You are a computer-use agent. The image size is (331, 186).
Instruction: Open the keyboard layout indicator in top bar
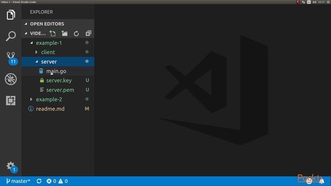click(309, 2)
